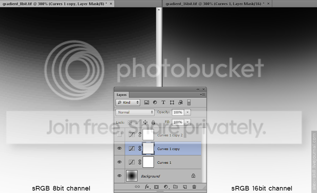Select Curves 1 copy layer mask thumbnail

point(148,149)
